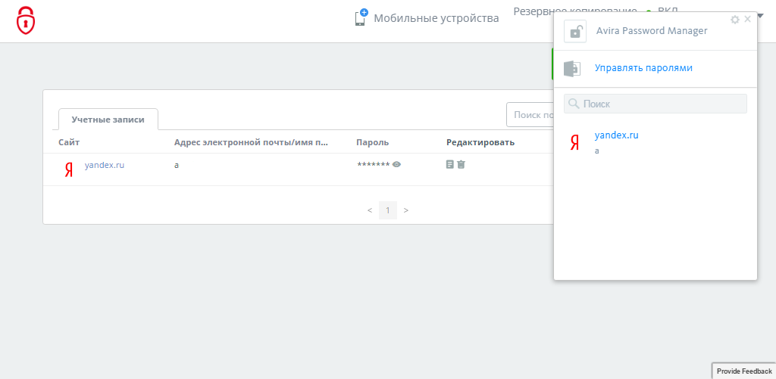The image size is (776, 379).
Task: Delete yandex.ru account with trash icon
Action: 461,165
